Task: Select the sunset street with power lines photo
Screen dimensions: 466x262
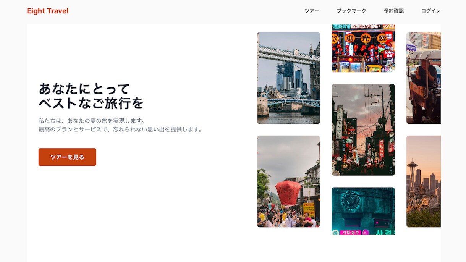Action: [x=363, y=130]
